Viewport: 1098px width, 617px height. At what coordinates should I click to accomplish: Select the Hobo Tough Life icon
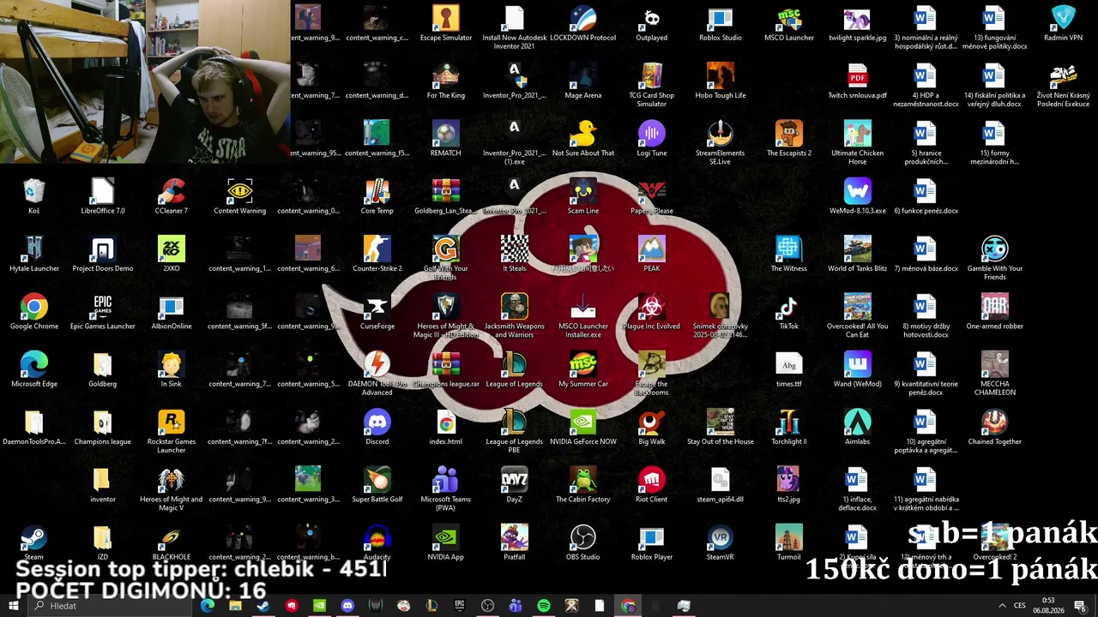(x=720, y=75)
